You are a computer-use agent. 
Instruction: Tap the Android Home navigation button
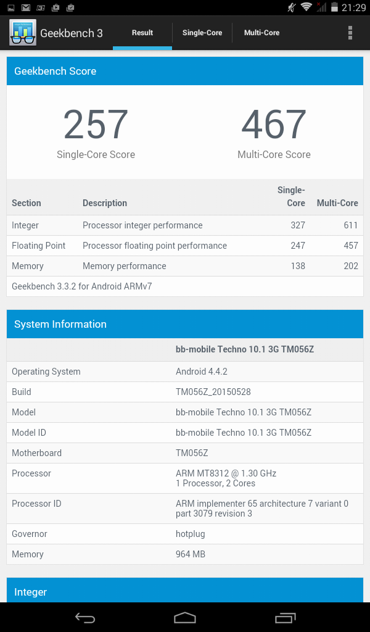coord(185,617)
